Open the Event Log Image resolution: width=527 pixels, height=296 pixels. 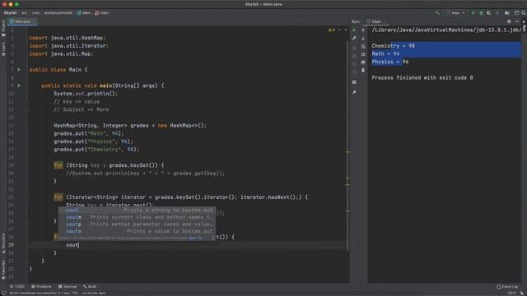507,287
